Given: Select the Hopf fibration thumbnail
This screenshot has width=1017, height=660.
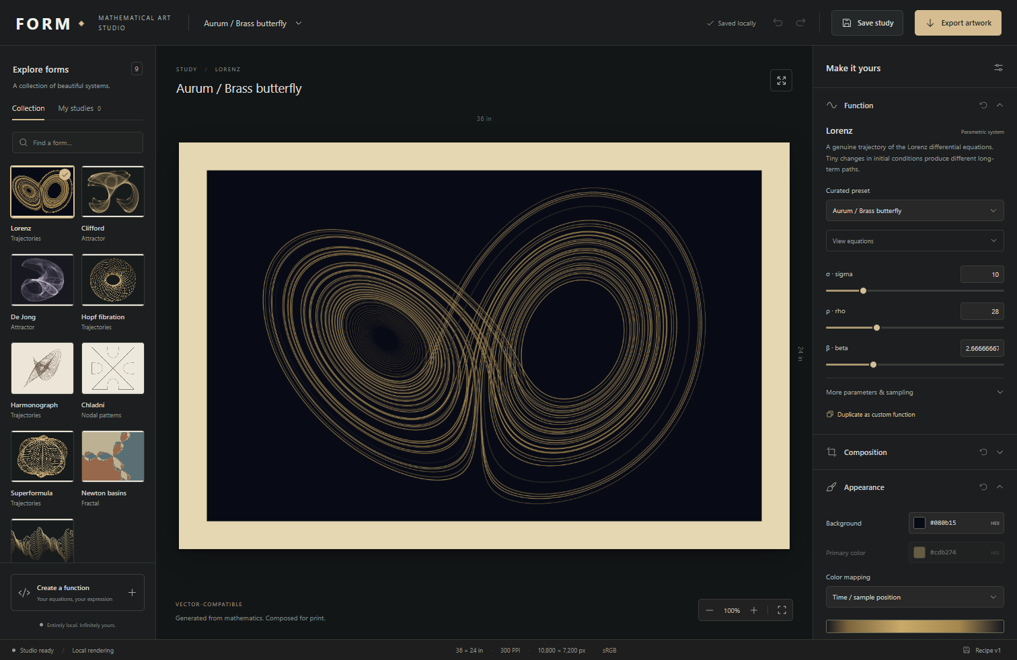Looking at the screenshot, I should [x=113, y=280].
